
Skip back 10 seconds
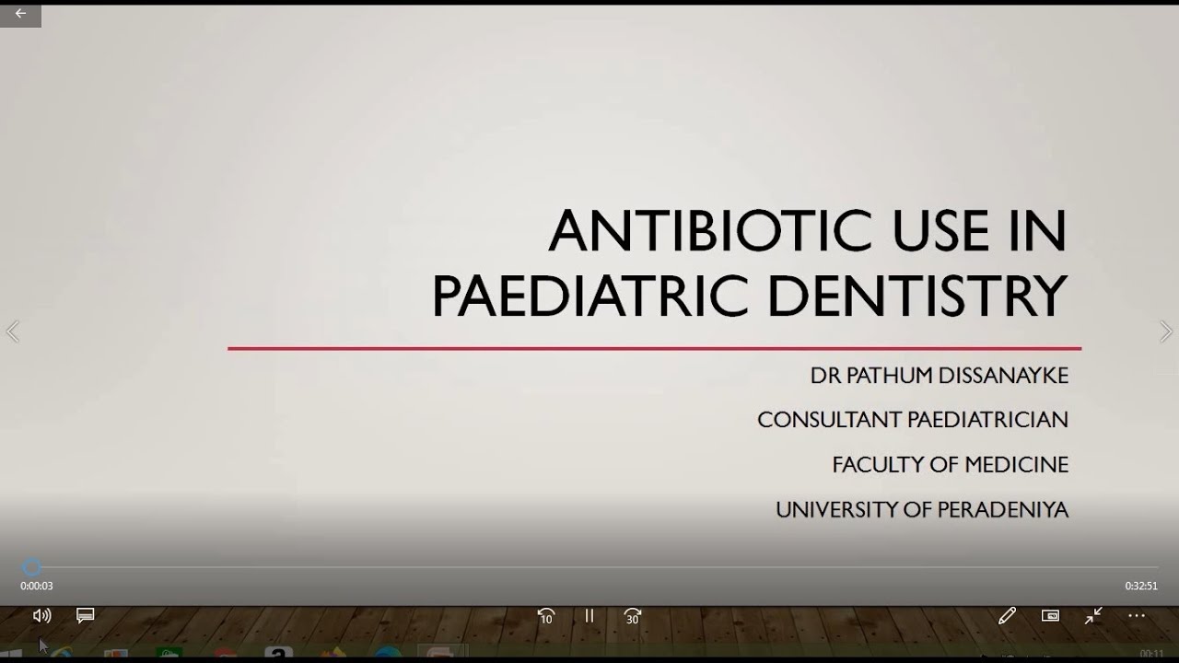click(x=546, y=616)
